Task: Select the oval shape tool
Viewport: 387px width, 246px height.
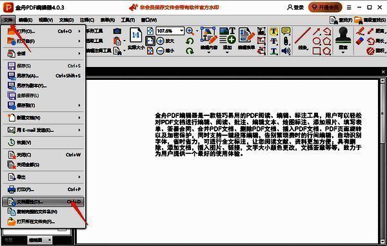Action: click(x=317, y=41)
